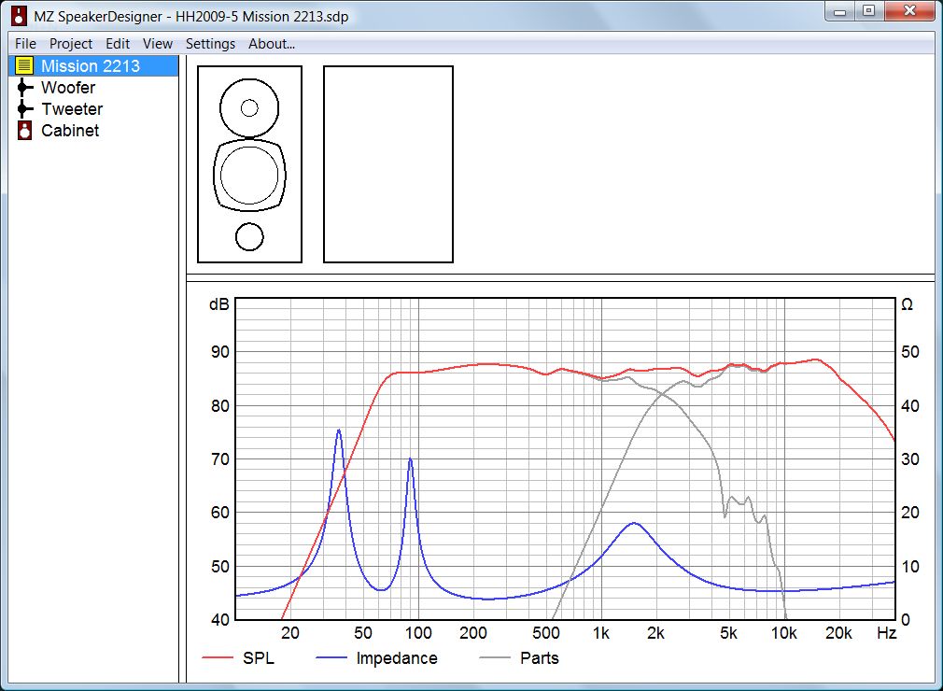
Task: Open the About... menu
Action: (272, 44)
